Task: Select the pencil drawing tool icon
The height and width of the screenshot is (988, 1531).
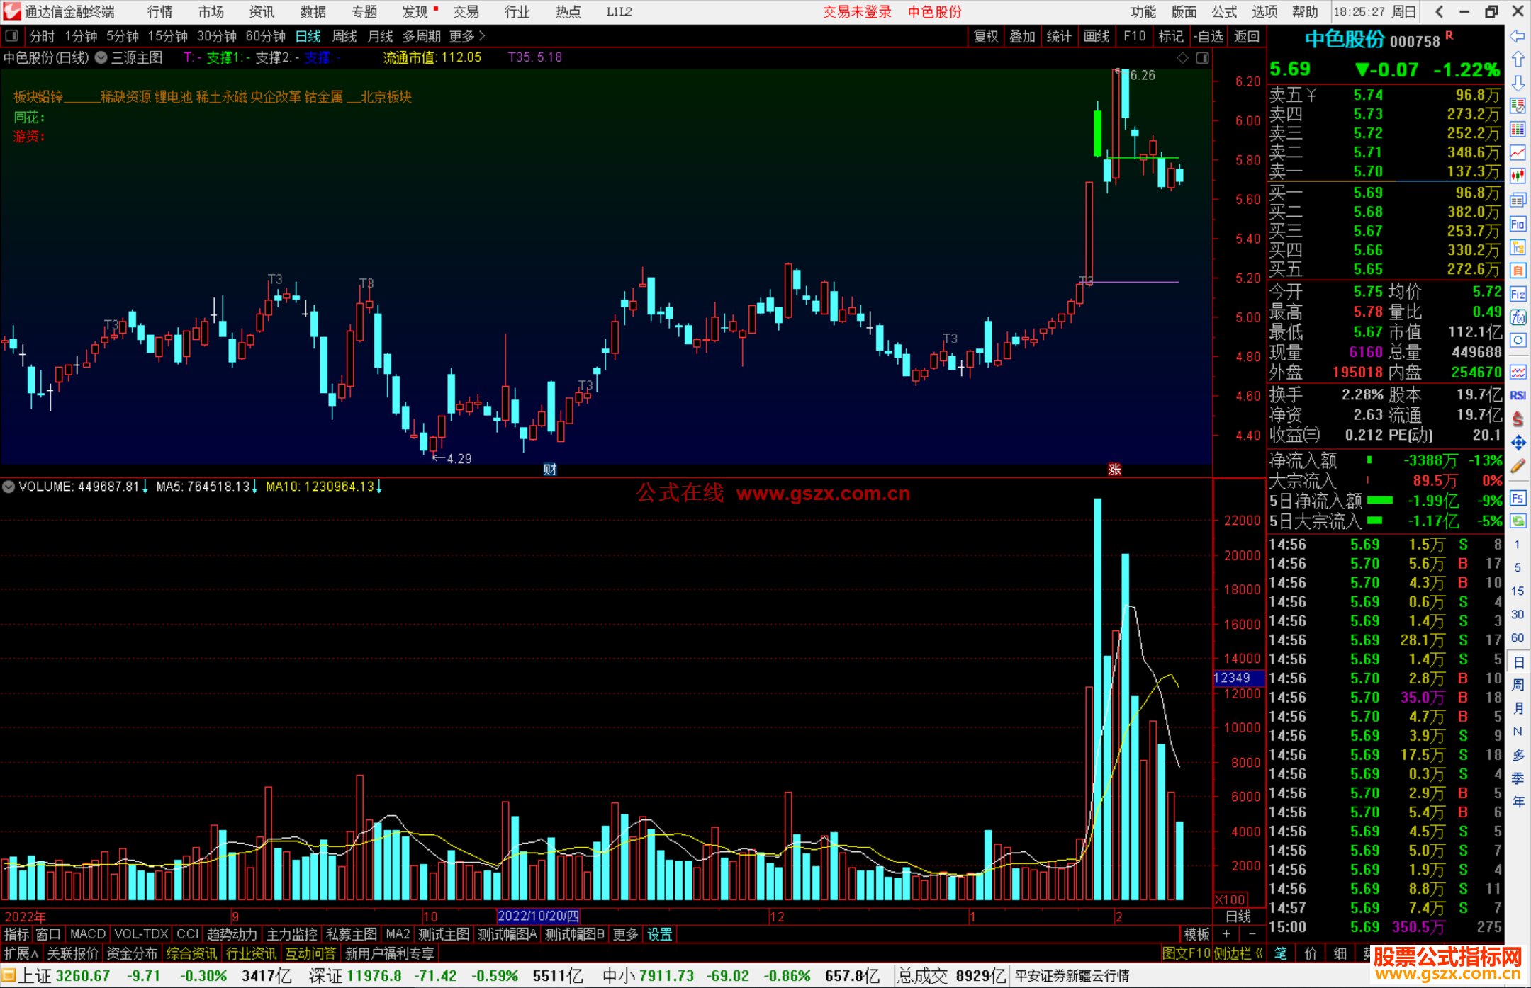Action: coord(1518,466)
